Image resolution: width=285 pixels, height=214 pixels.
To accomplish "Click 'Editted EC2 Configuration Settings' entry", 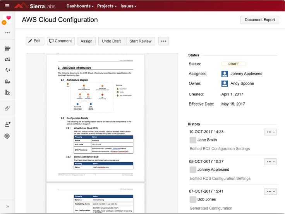I will 220,149.
